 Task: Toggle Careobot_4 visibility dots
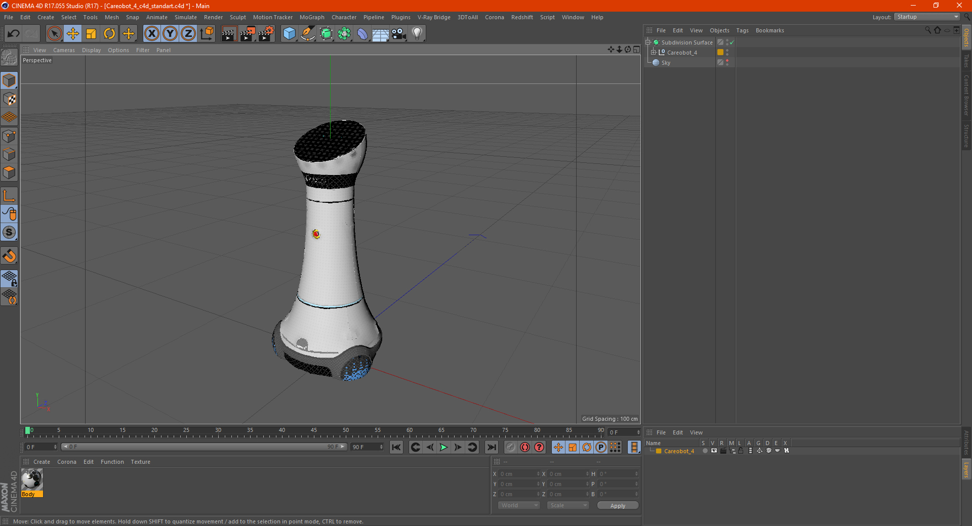[x=727, y=52]
